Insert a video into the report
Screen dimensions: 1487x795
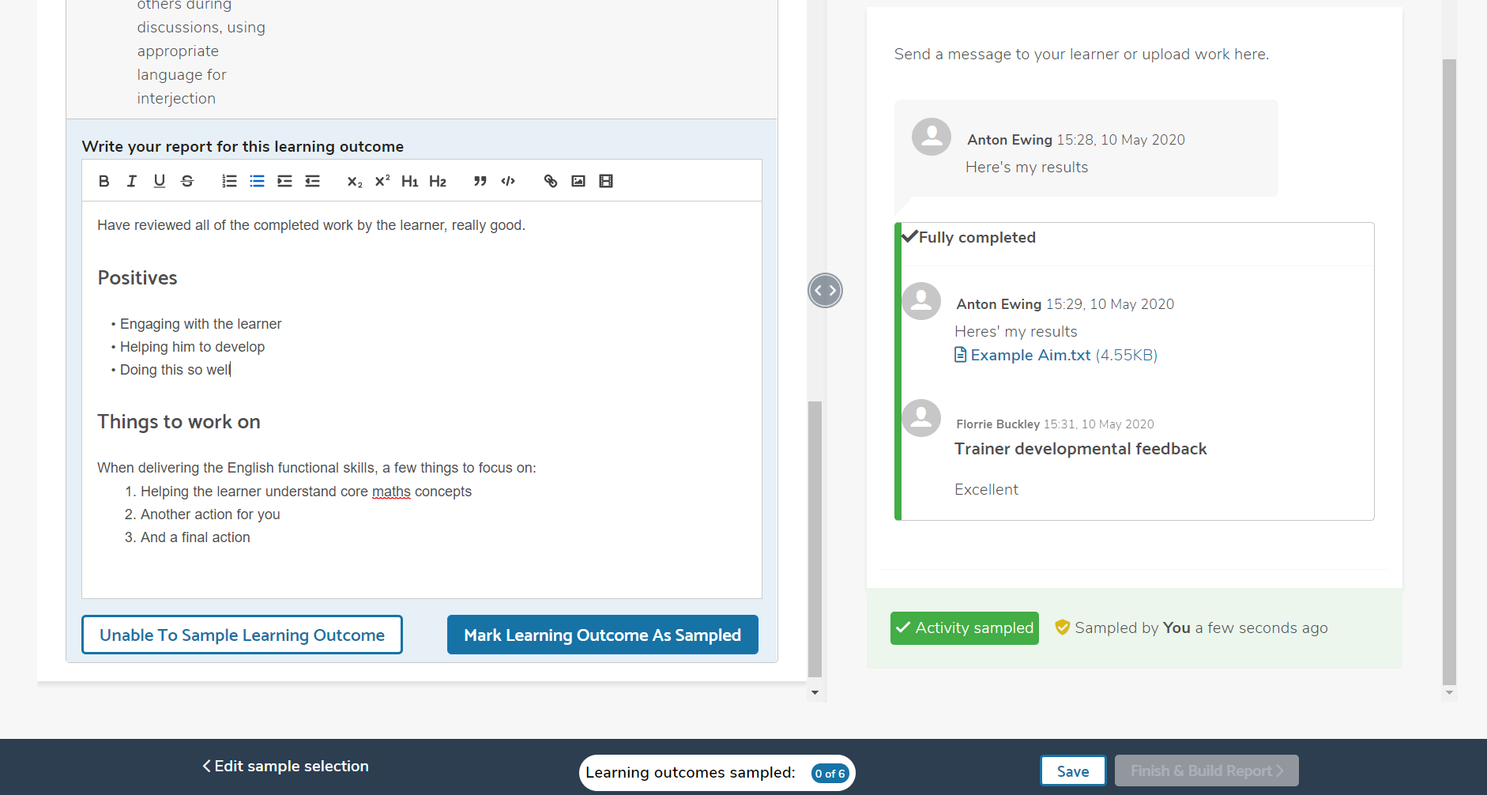606,181
